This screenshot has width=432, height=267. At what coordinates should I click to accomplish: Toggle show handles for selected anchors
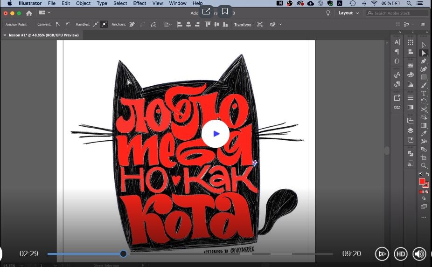click(x=96, y=24)
